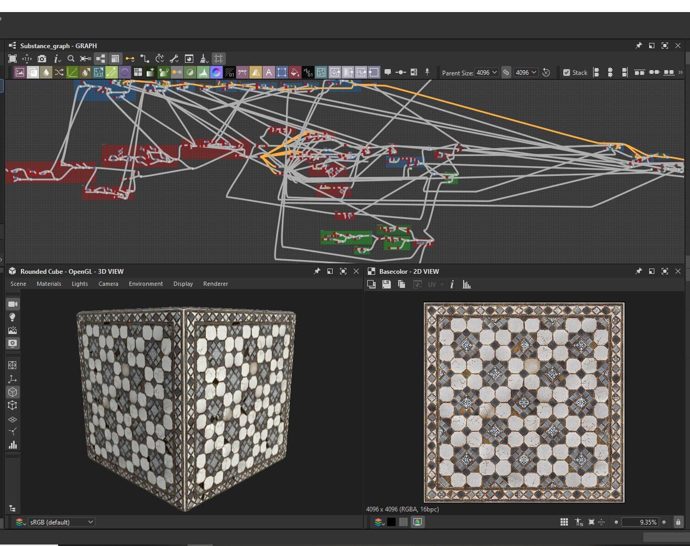Screen dimensions: 690x546
Task: Click the environment image icon in 3D view sidebar
Action: pyautogui.click(x=13, y=330)
